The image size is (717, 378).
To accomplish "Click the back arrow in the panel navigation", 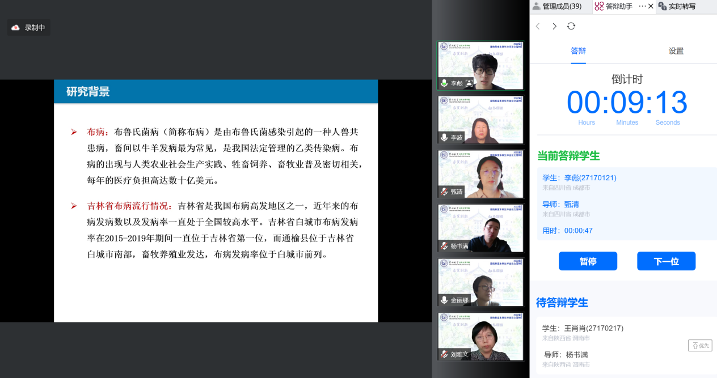I will pos(538,26).
